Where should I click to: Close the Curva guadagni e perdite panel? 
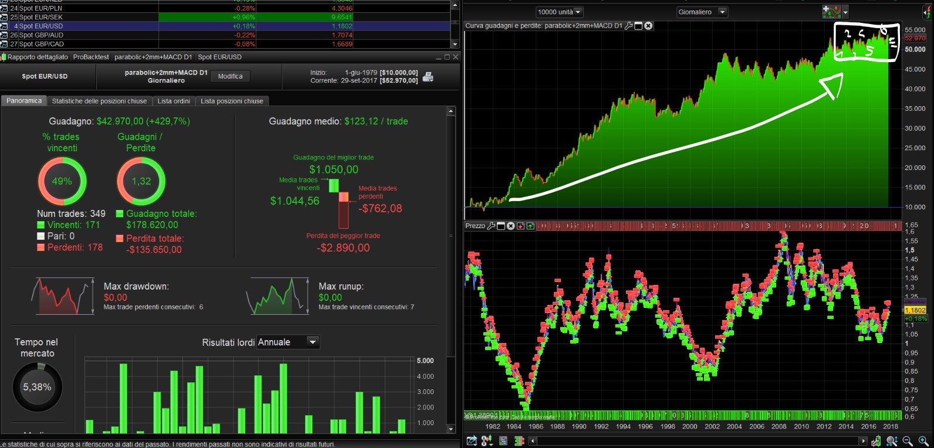(648, 26)
